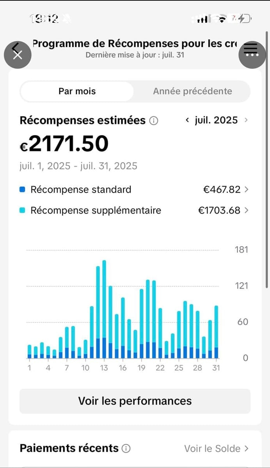Go to next month arrow
The image size is (270, 468).
click(246, 120)
